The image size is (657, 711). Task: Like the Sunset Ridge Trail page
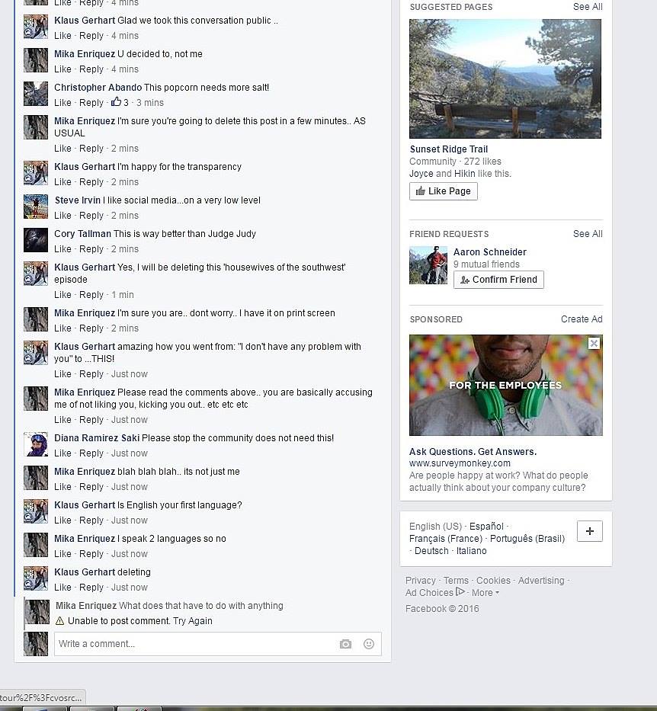pyautogui.click(x=443, y=191)
